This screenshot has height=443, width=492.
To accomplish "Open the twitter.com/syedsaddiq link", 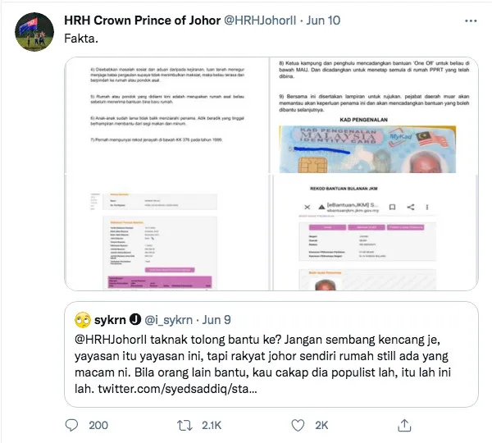I will pos(178,389).
